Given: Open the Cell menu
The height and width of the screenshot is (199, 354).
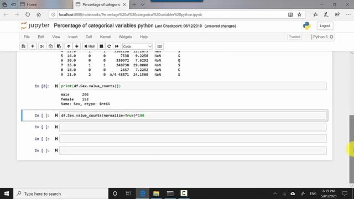Looking at the screenshot, I should 88,37.
